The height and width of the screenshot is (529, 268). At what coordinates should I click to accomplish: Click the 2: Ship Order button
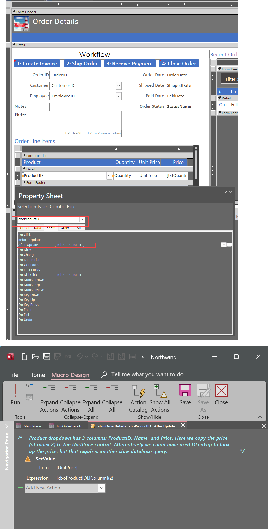[82, 64]
